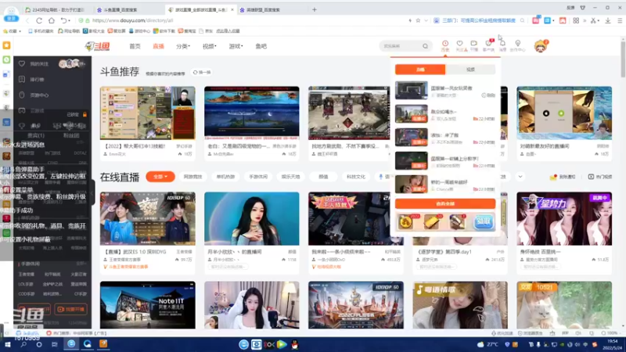Viewport: 626px width, 352px height.
Task: Open 首页 in Douyu navigation
Action: tap(135, 46)
